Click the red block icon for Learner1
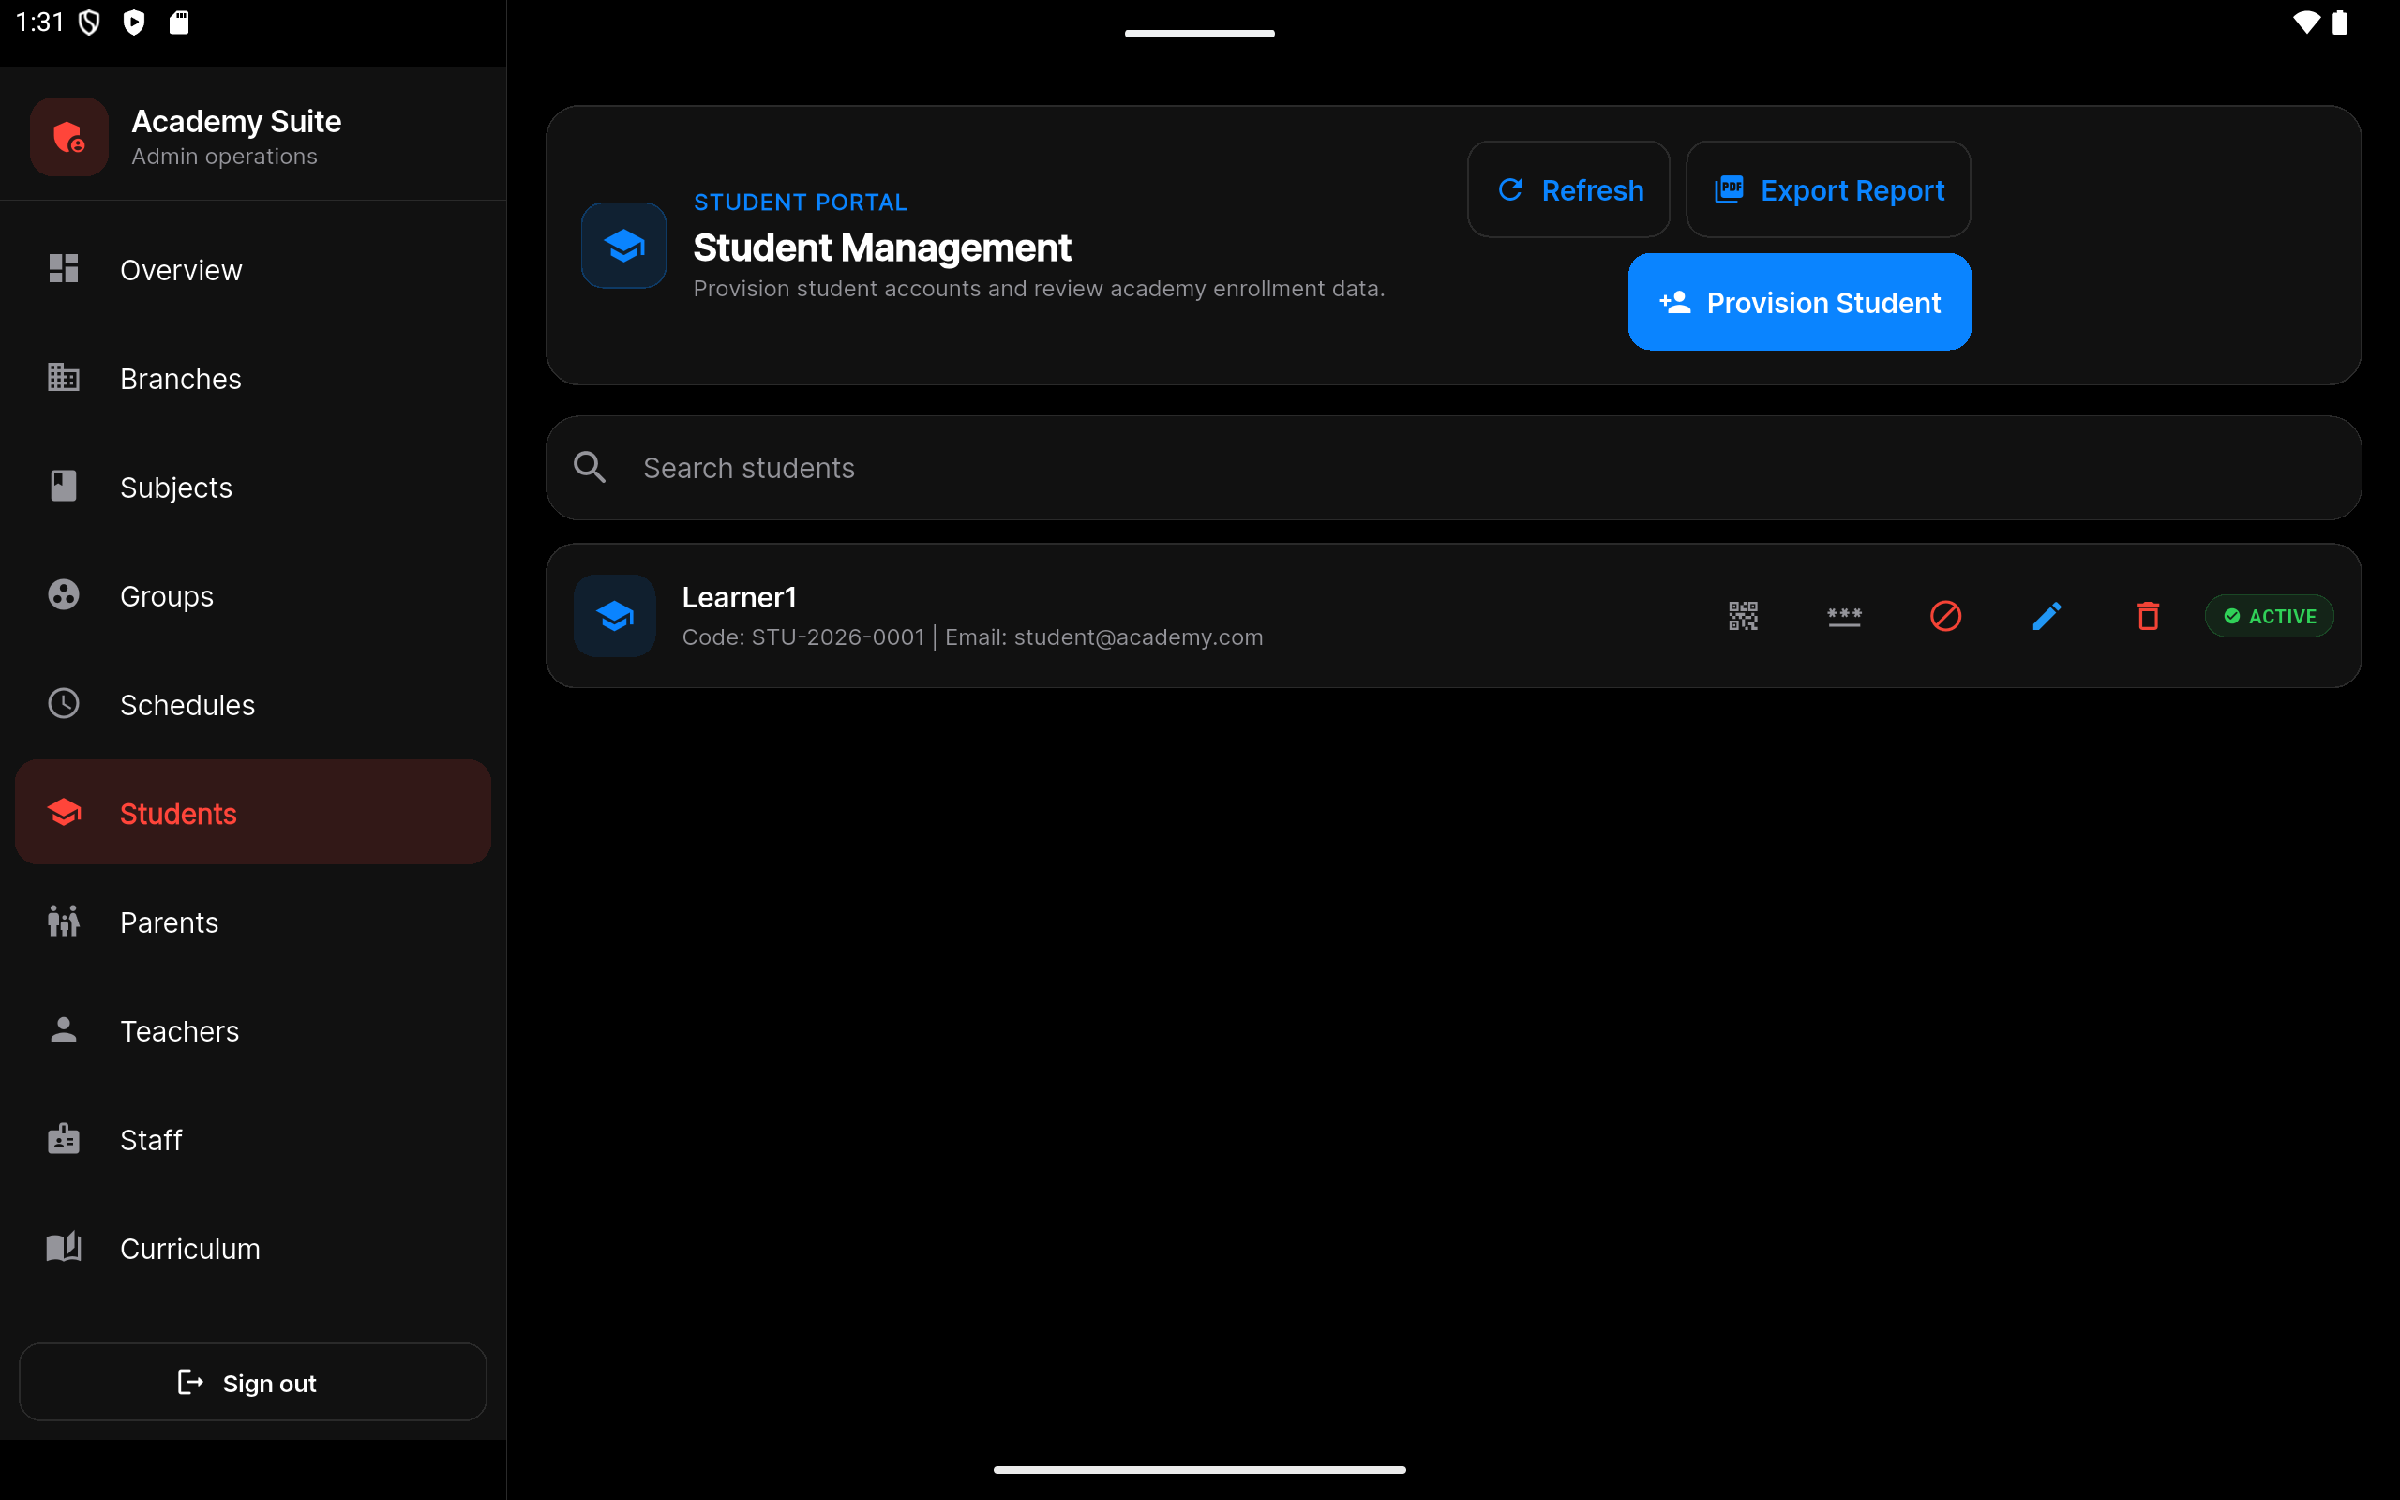 point(1944,616)
